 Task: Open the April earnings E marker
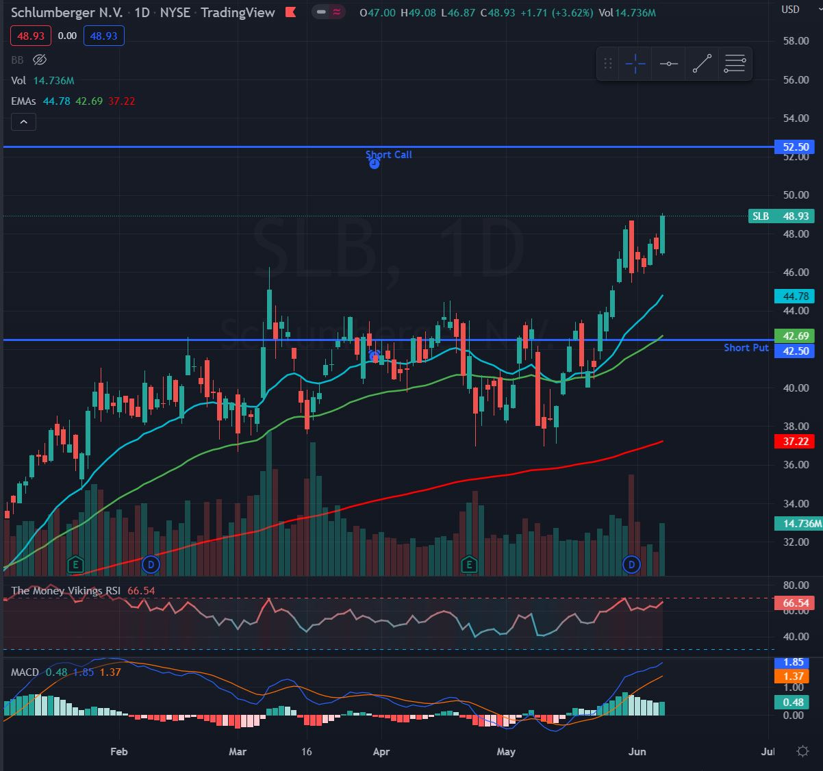point(469,564)
